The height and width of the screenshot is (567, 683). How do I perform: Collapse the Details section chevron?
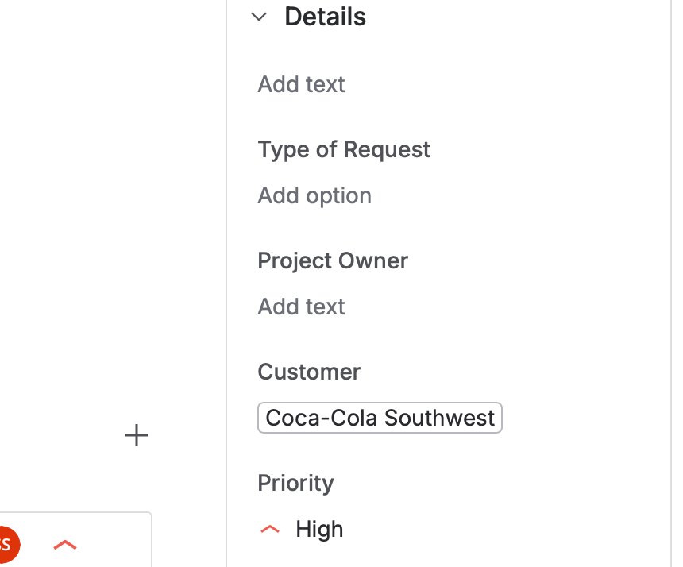[258, 17]
